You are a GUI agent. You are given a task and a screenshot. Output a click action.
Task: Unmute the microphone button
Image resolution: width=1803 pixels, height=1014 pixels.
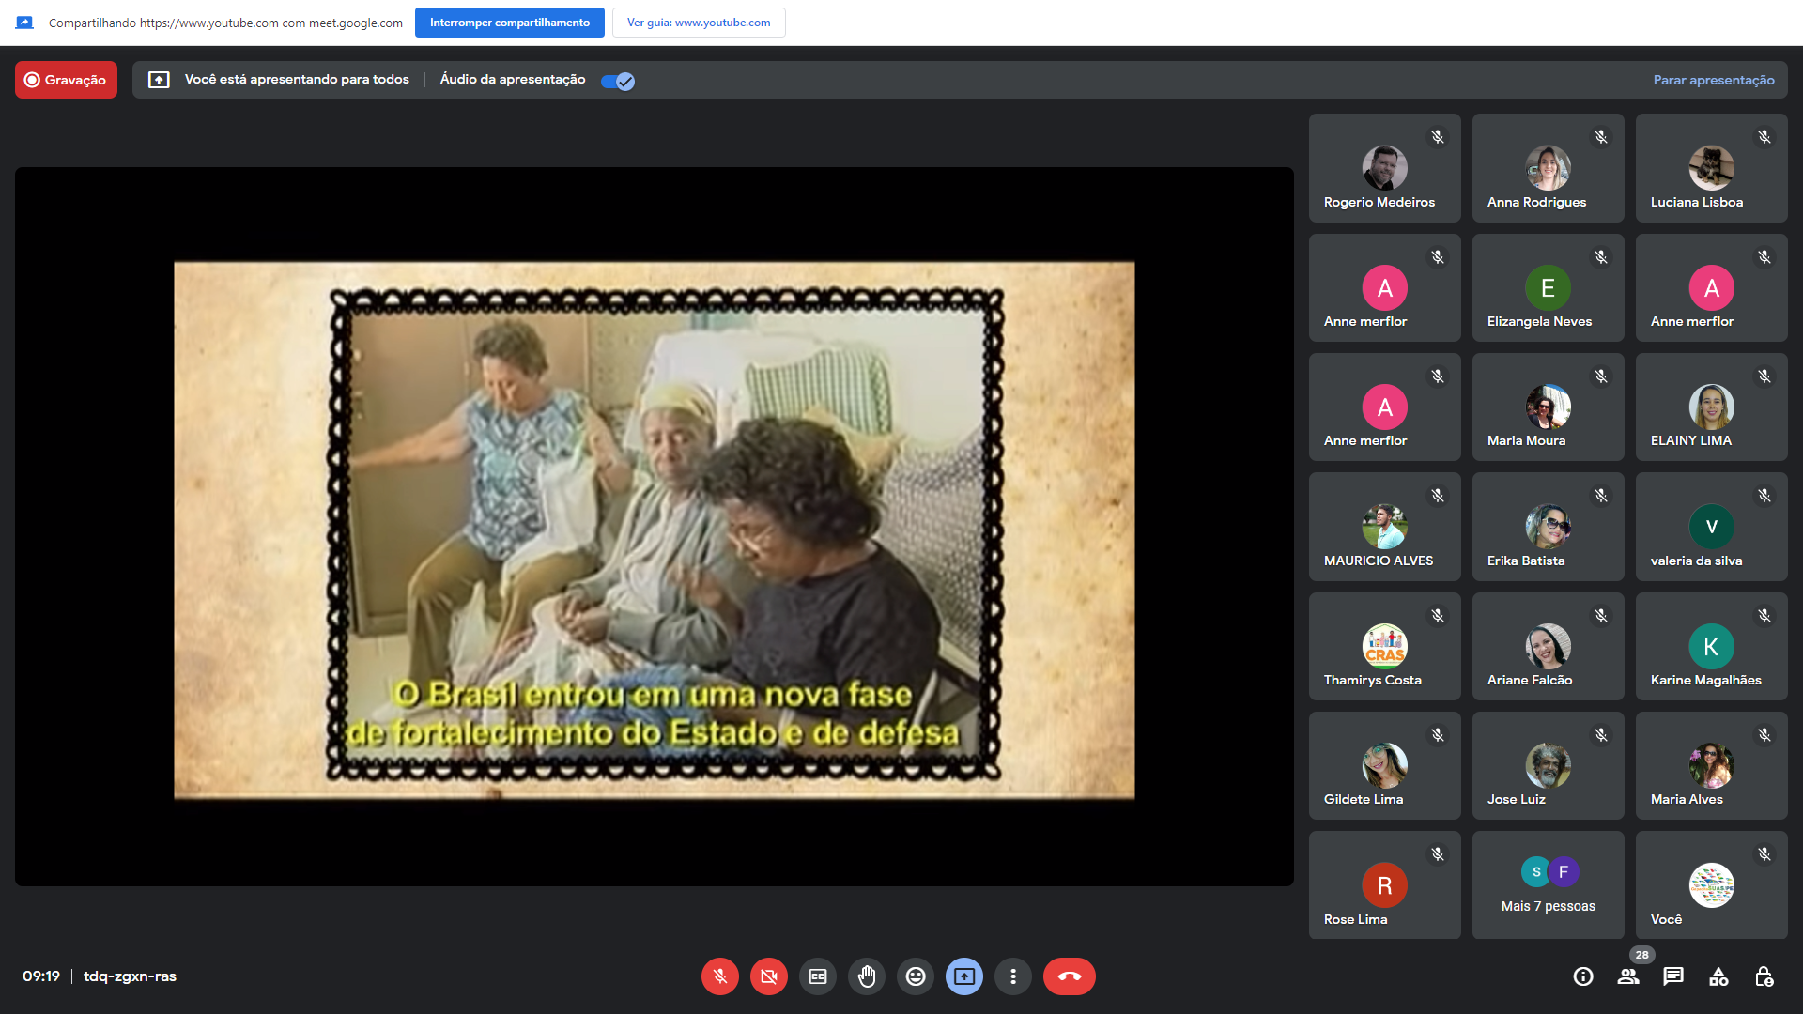719,976
